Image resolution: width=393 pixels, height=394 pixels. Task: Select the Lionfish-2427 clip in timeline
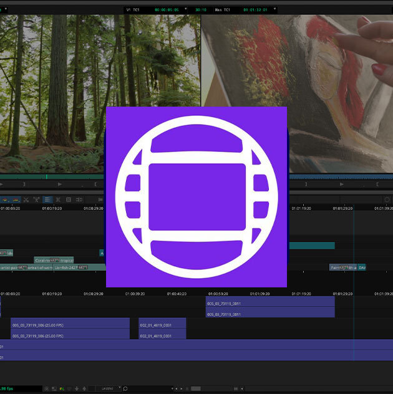pyautogui.click(x=79, y=267)
